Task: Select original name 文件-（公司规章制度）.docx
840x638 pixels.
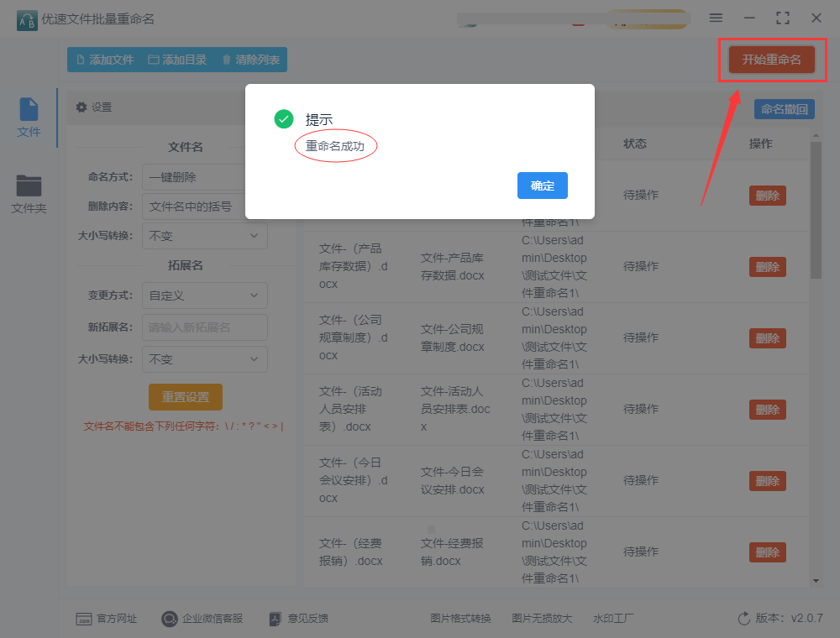Action: pos(354,337)
